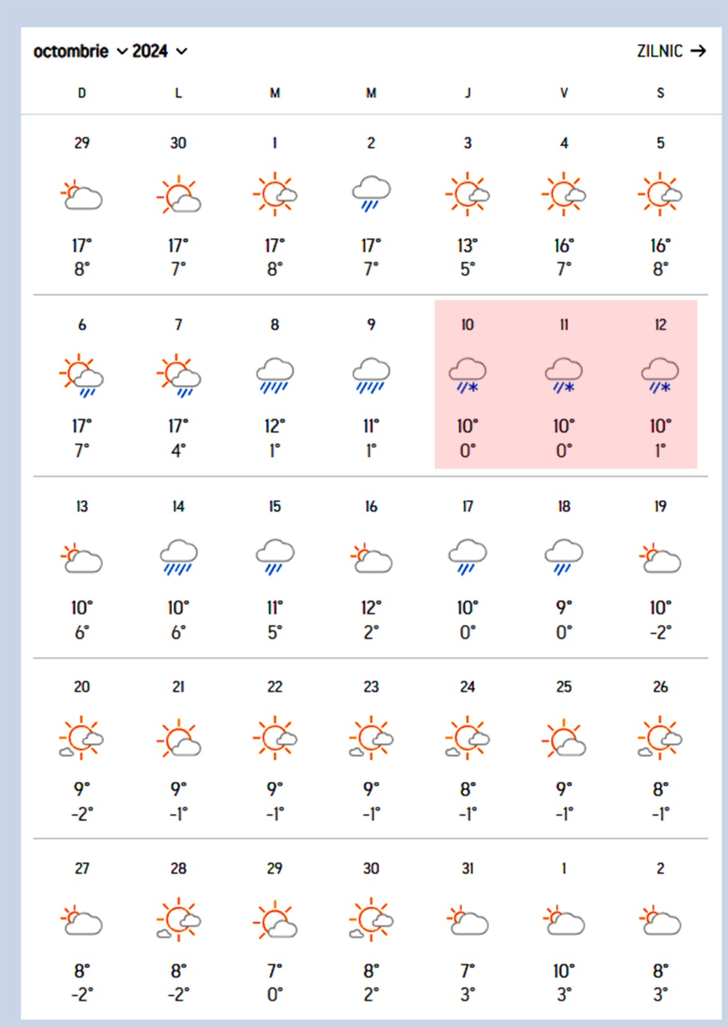
Task: Click the mostly cloudy icon on October 31
Action: [x=468, y=921]
